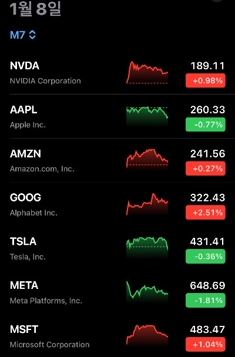
Task: Toggle MSFT +1.04% change badge
Action: pyautogui.click(x=206, y=344)
